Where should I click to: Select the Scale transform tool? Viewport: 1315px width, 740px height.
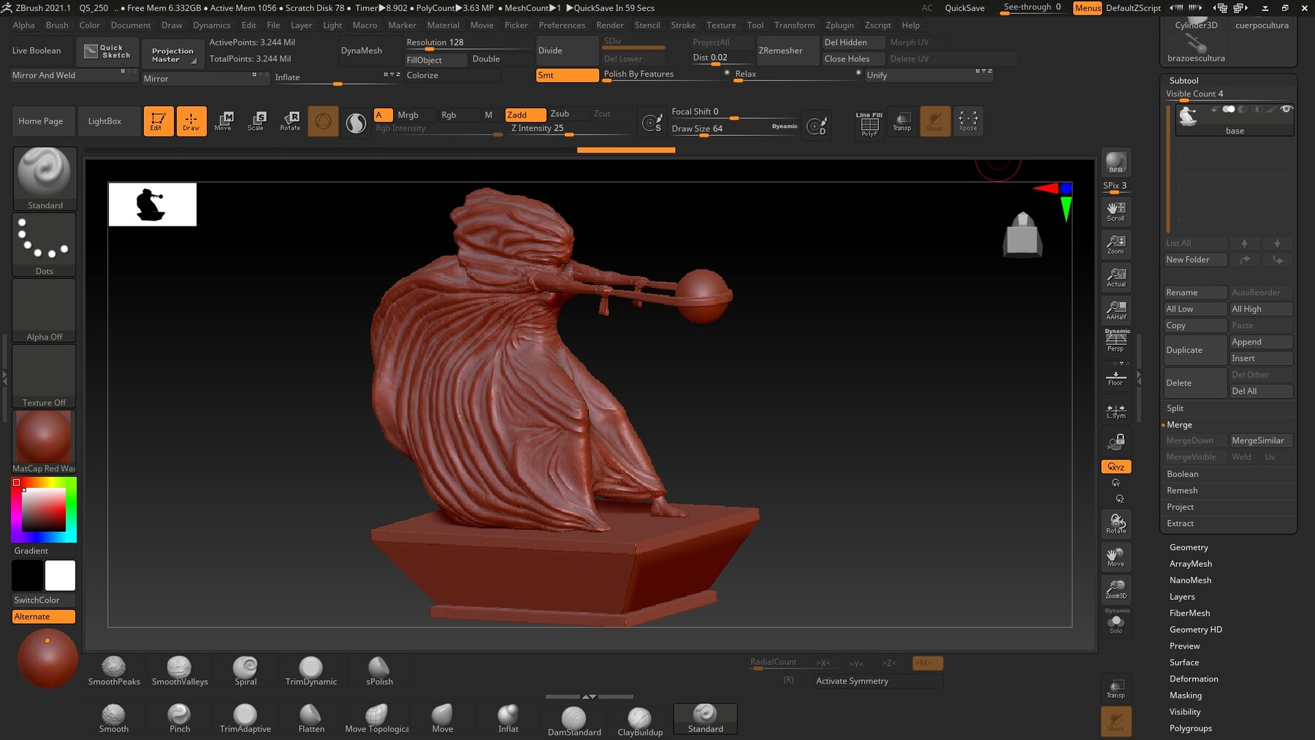click(256, 121)
